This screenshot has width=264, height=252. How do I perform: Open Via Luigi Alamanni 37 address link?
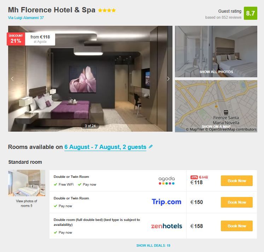(26, 18)
